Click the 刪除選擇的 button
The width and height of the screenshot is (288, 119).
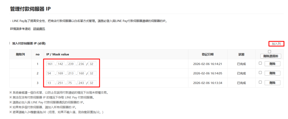271,56
